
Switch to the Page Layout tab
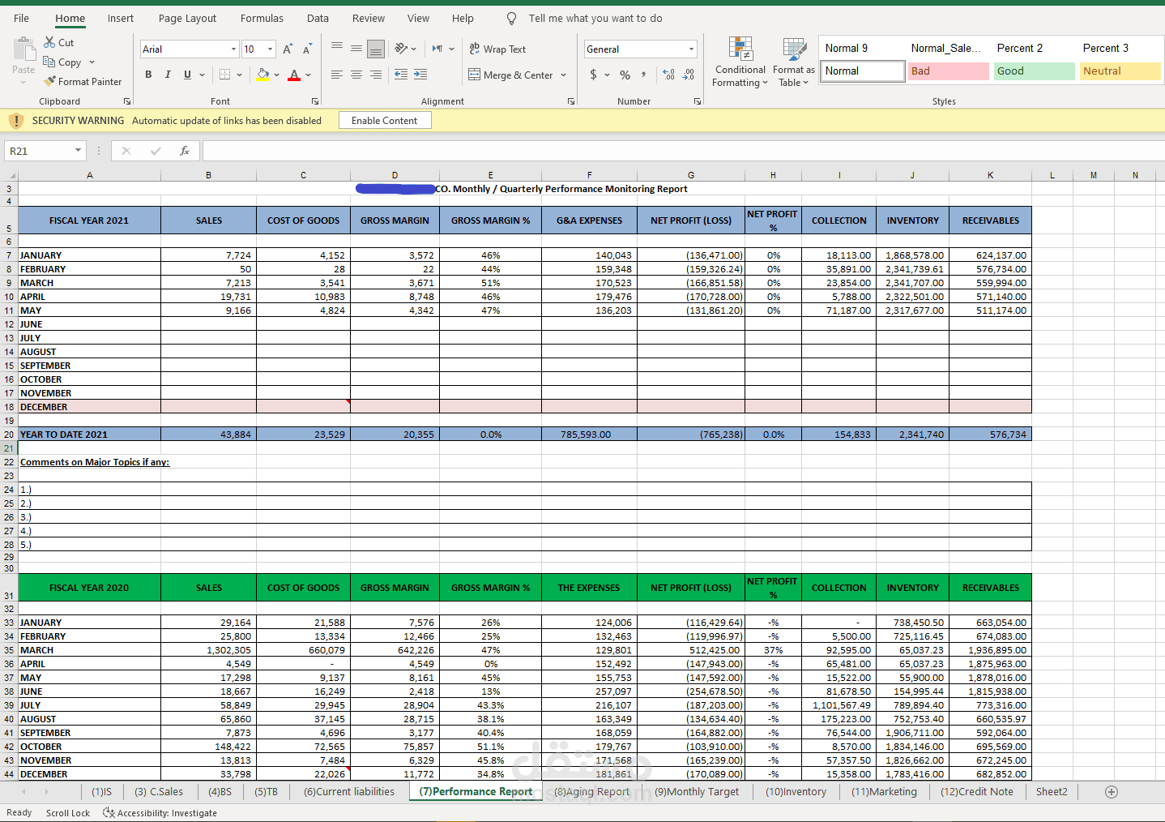point(187,18)
